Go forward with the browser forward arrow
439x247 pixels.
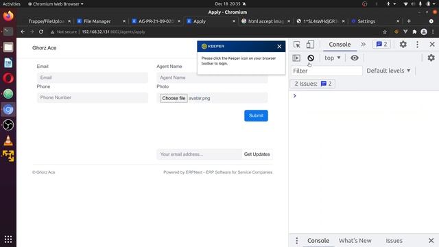point(32,32)
